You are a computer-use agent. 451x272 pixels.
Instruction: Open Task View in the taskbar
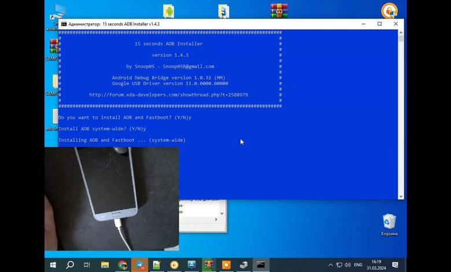point(87,265)
